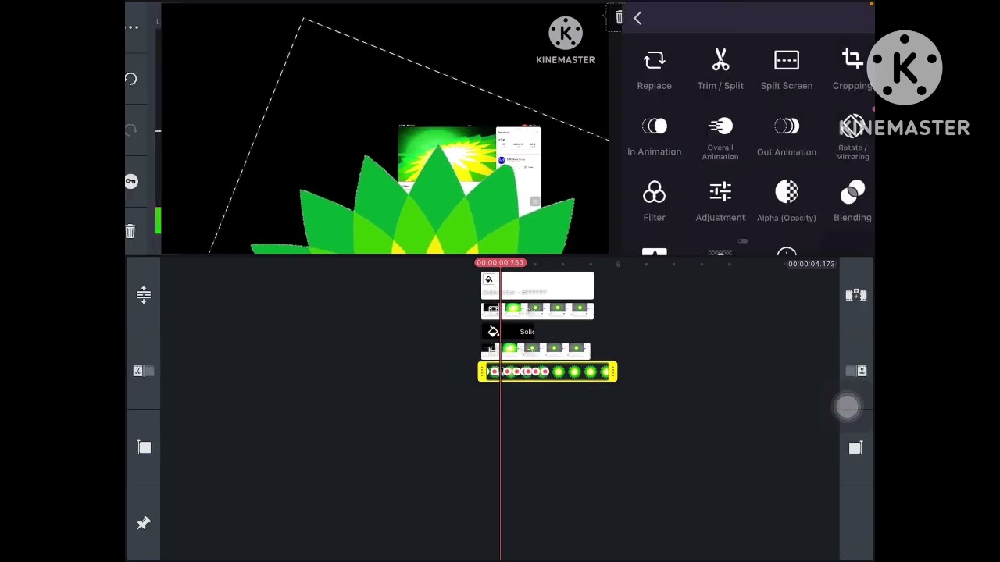
Task: Delete layer with the left sidebar trash icon
Action: (x=130, y=231)
